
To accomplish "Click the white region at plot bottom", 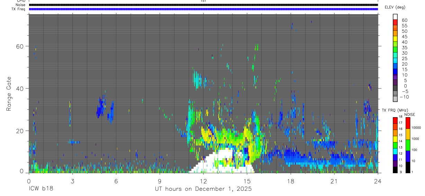I will coord(221,161).
